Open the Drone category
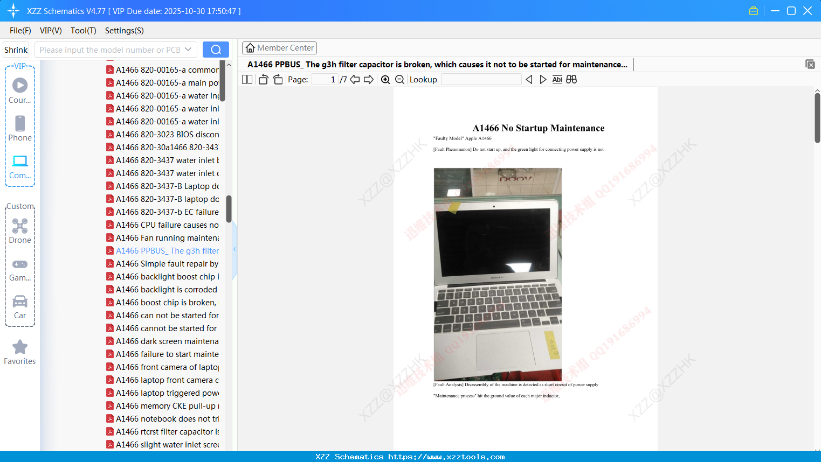The width and height of the screenshot is (821, 462). [20, 230]
